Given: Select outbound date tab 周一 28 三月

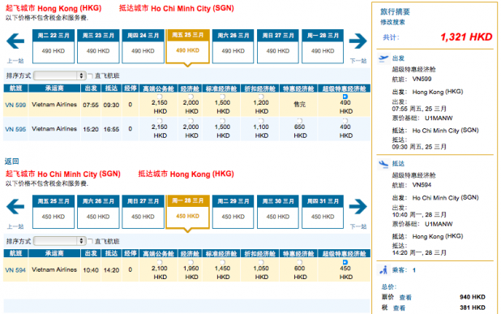Looking at the screenshot, I should [323, 46].
